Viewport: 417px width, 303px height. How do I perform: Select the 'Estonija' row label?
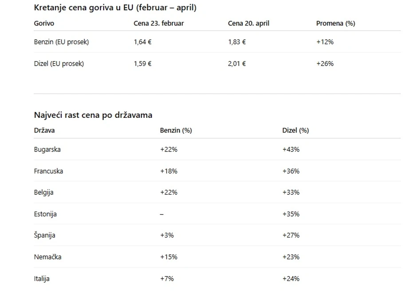pyautogui.click(x=45, y=214)
